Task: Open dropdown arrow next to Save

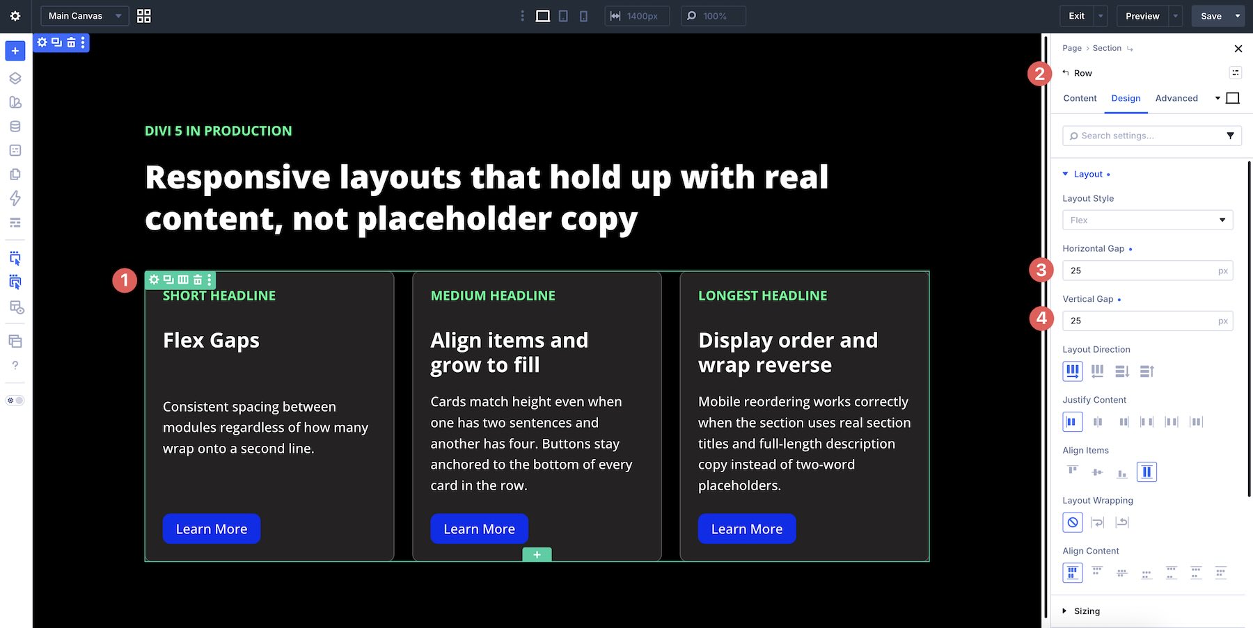Action: point(1238,16)
